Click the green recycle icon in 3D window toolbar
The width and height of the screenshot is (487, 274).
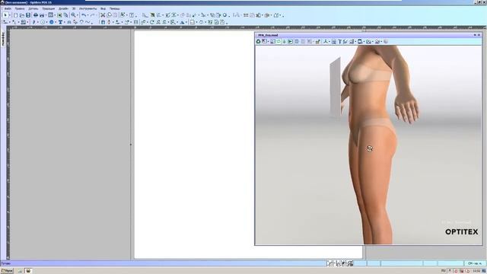pos(258,41)
